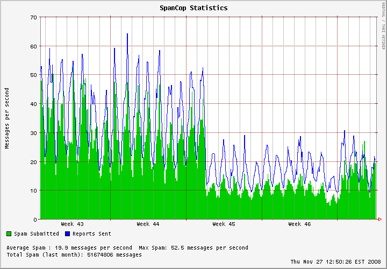Select the Spam Submitted legend label
This screenshot has height=269, width=387.
(x=37, y=234)
